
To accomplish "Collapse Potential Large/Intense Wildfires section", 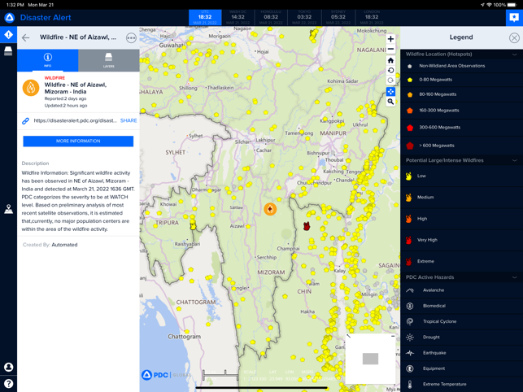I will [514, 160].
